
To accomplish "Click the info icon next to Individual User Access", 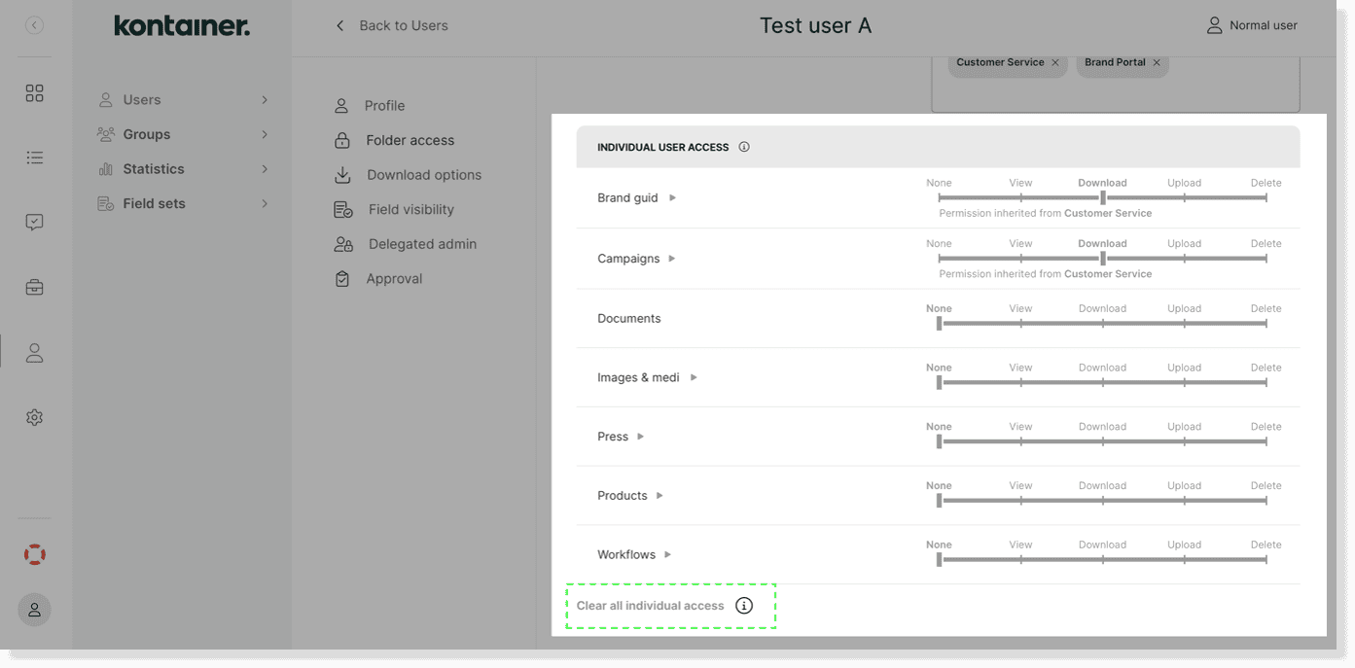I will coord(744,146).
